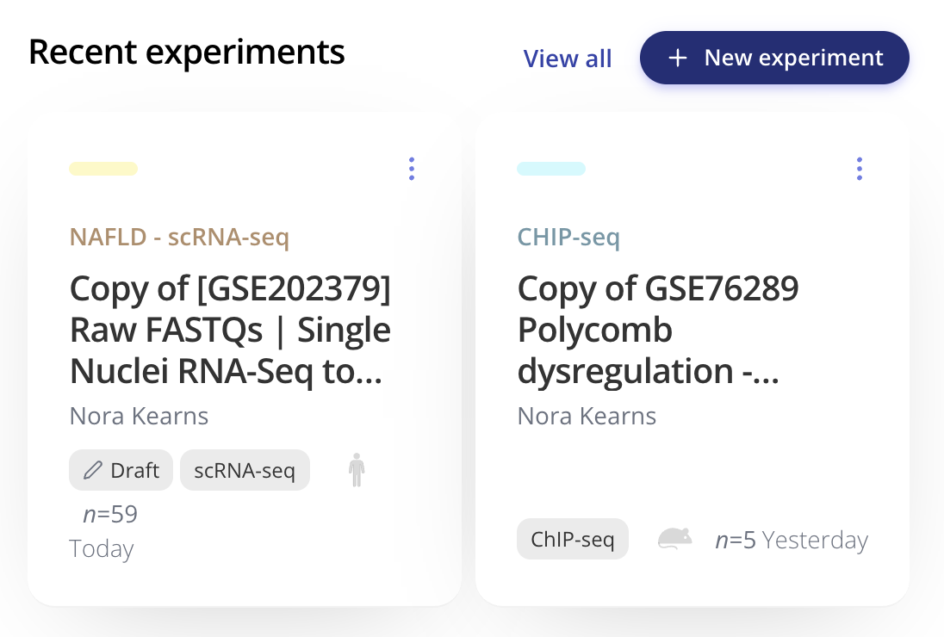Click the human organism icon on the scRNA-seq card
Viewport: 944px width, 637px height.
(x=356, y=470)
